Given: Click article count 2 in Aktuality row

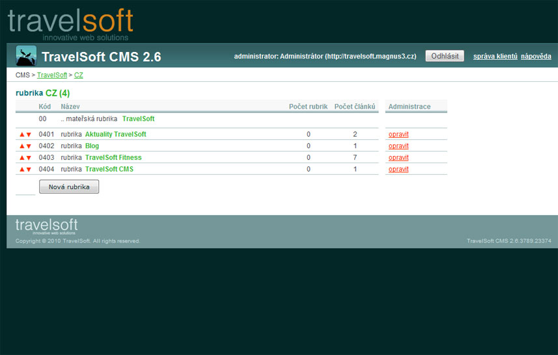Looking at the screenshot, I should click(355, 135).
